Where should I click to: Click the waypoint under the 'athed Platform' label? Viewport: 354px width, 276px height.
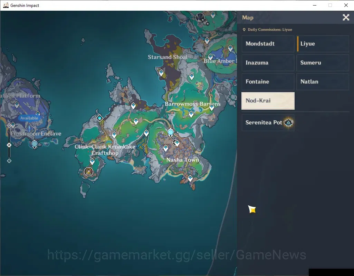[x=17, y=105]
